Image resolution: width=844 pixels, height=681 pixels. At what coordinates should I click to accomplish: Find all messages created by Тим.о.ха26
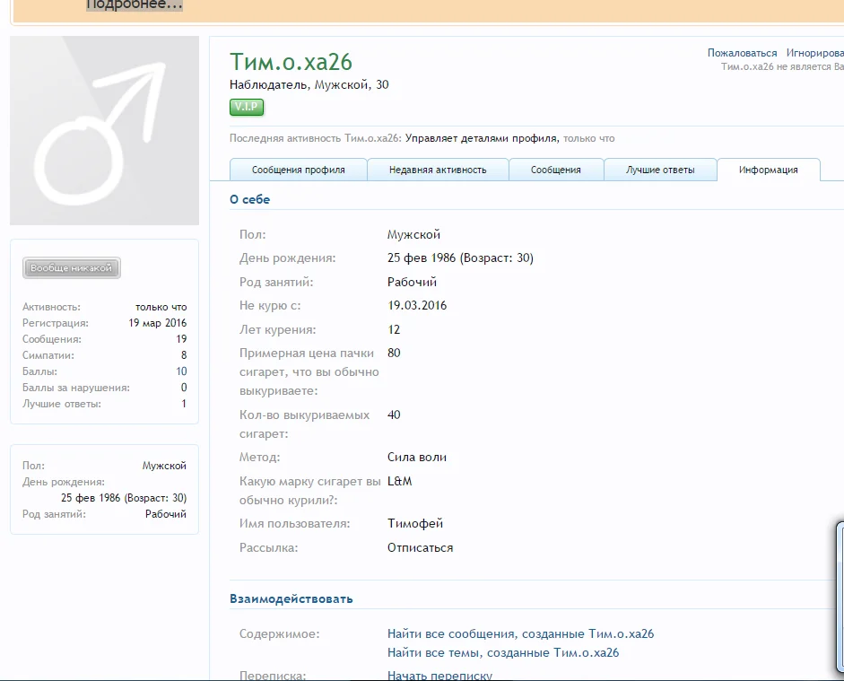coord(520,633)
